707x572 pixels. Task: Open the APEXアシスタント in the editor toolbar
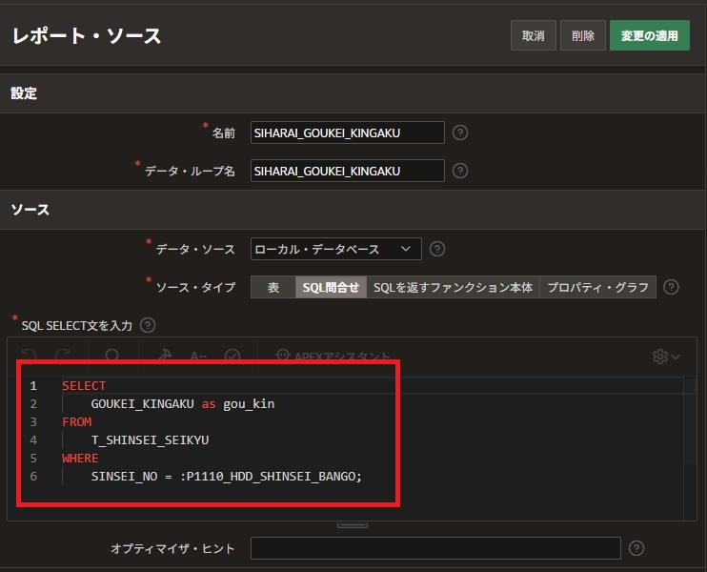click(333, 356)
